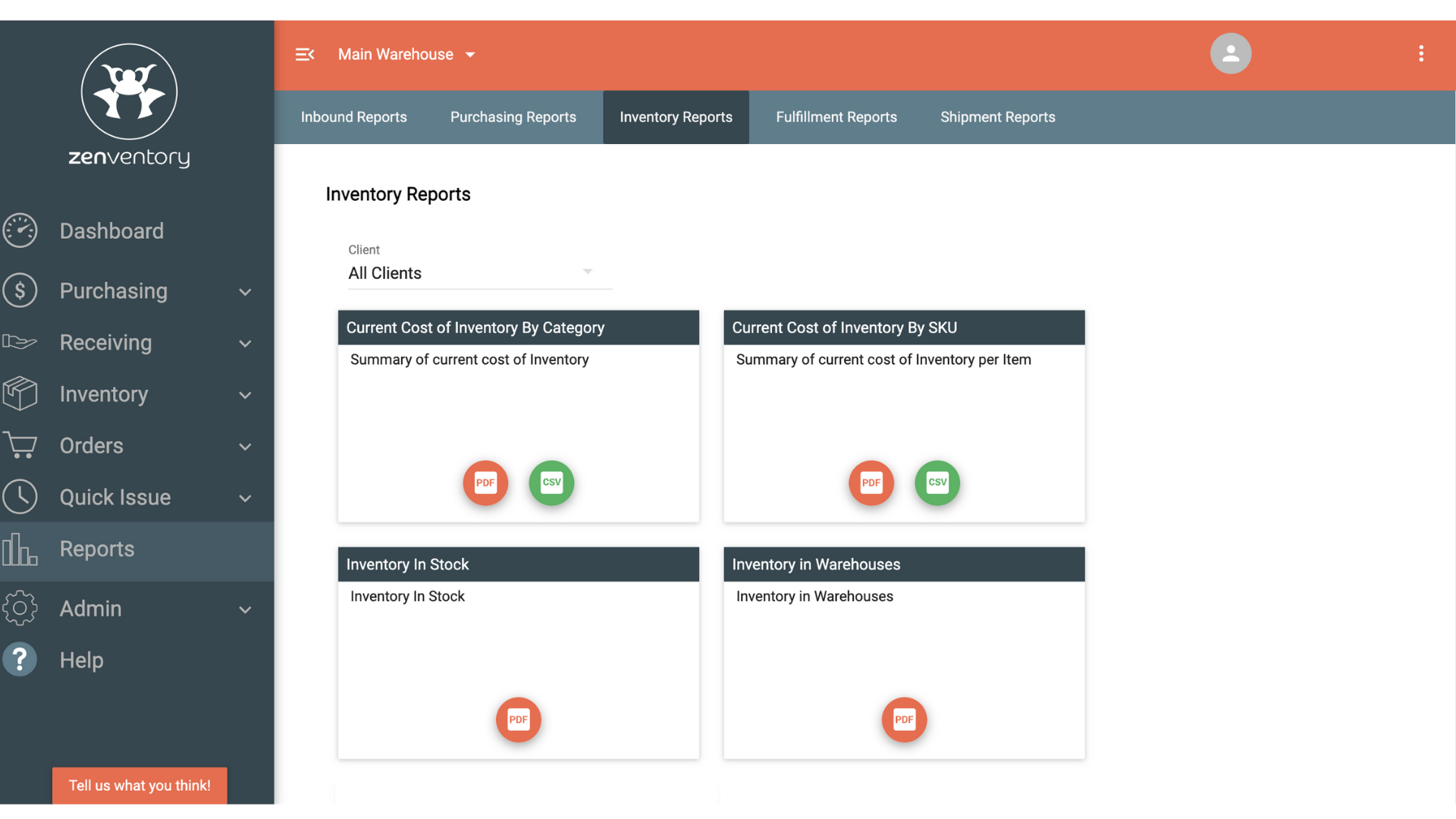This screenshot has height=819, width=1456.
Task: Open the three-dot options menu
Action: [x=1421, y=53]
